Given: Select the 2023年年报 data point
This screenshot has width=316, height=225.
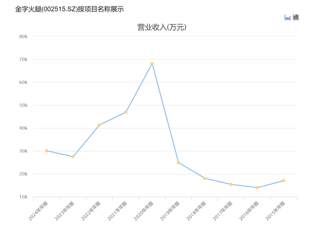Looking at the screenshot, I should pyautogui.click(x=73, y=156).
